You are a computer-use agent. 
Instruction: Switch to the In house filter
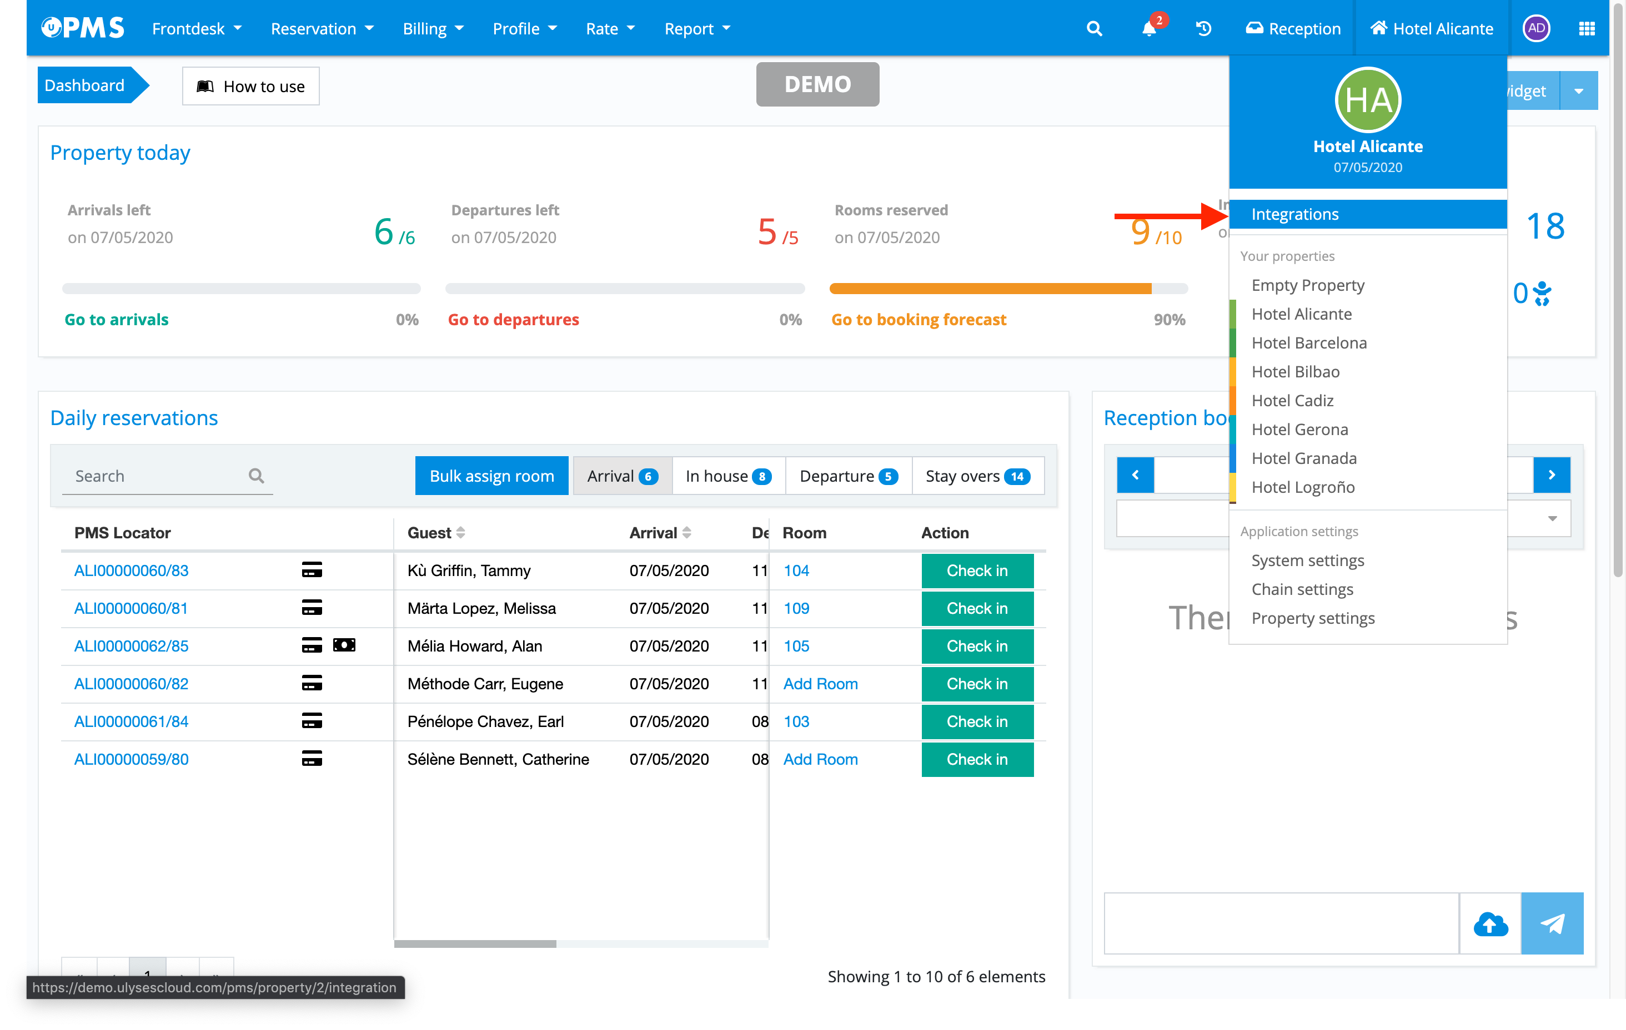pyautogui.click(x=728, y=476)
